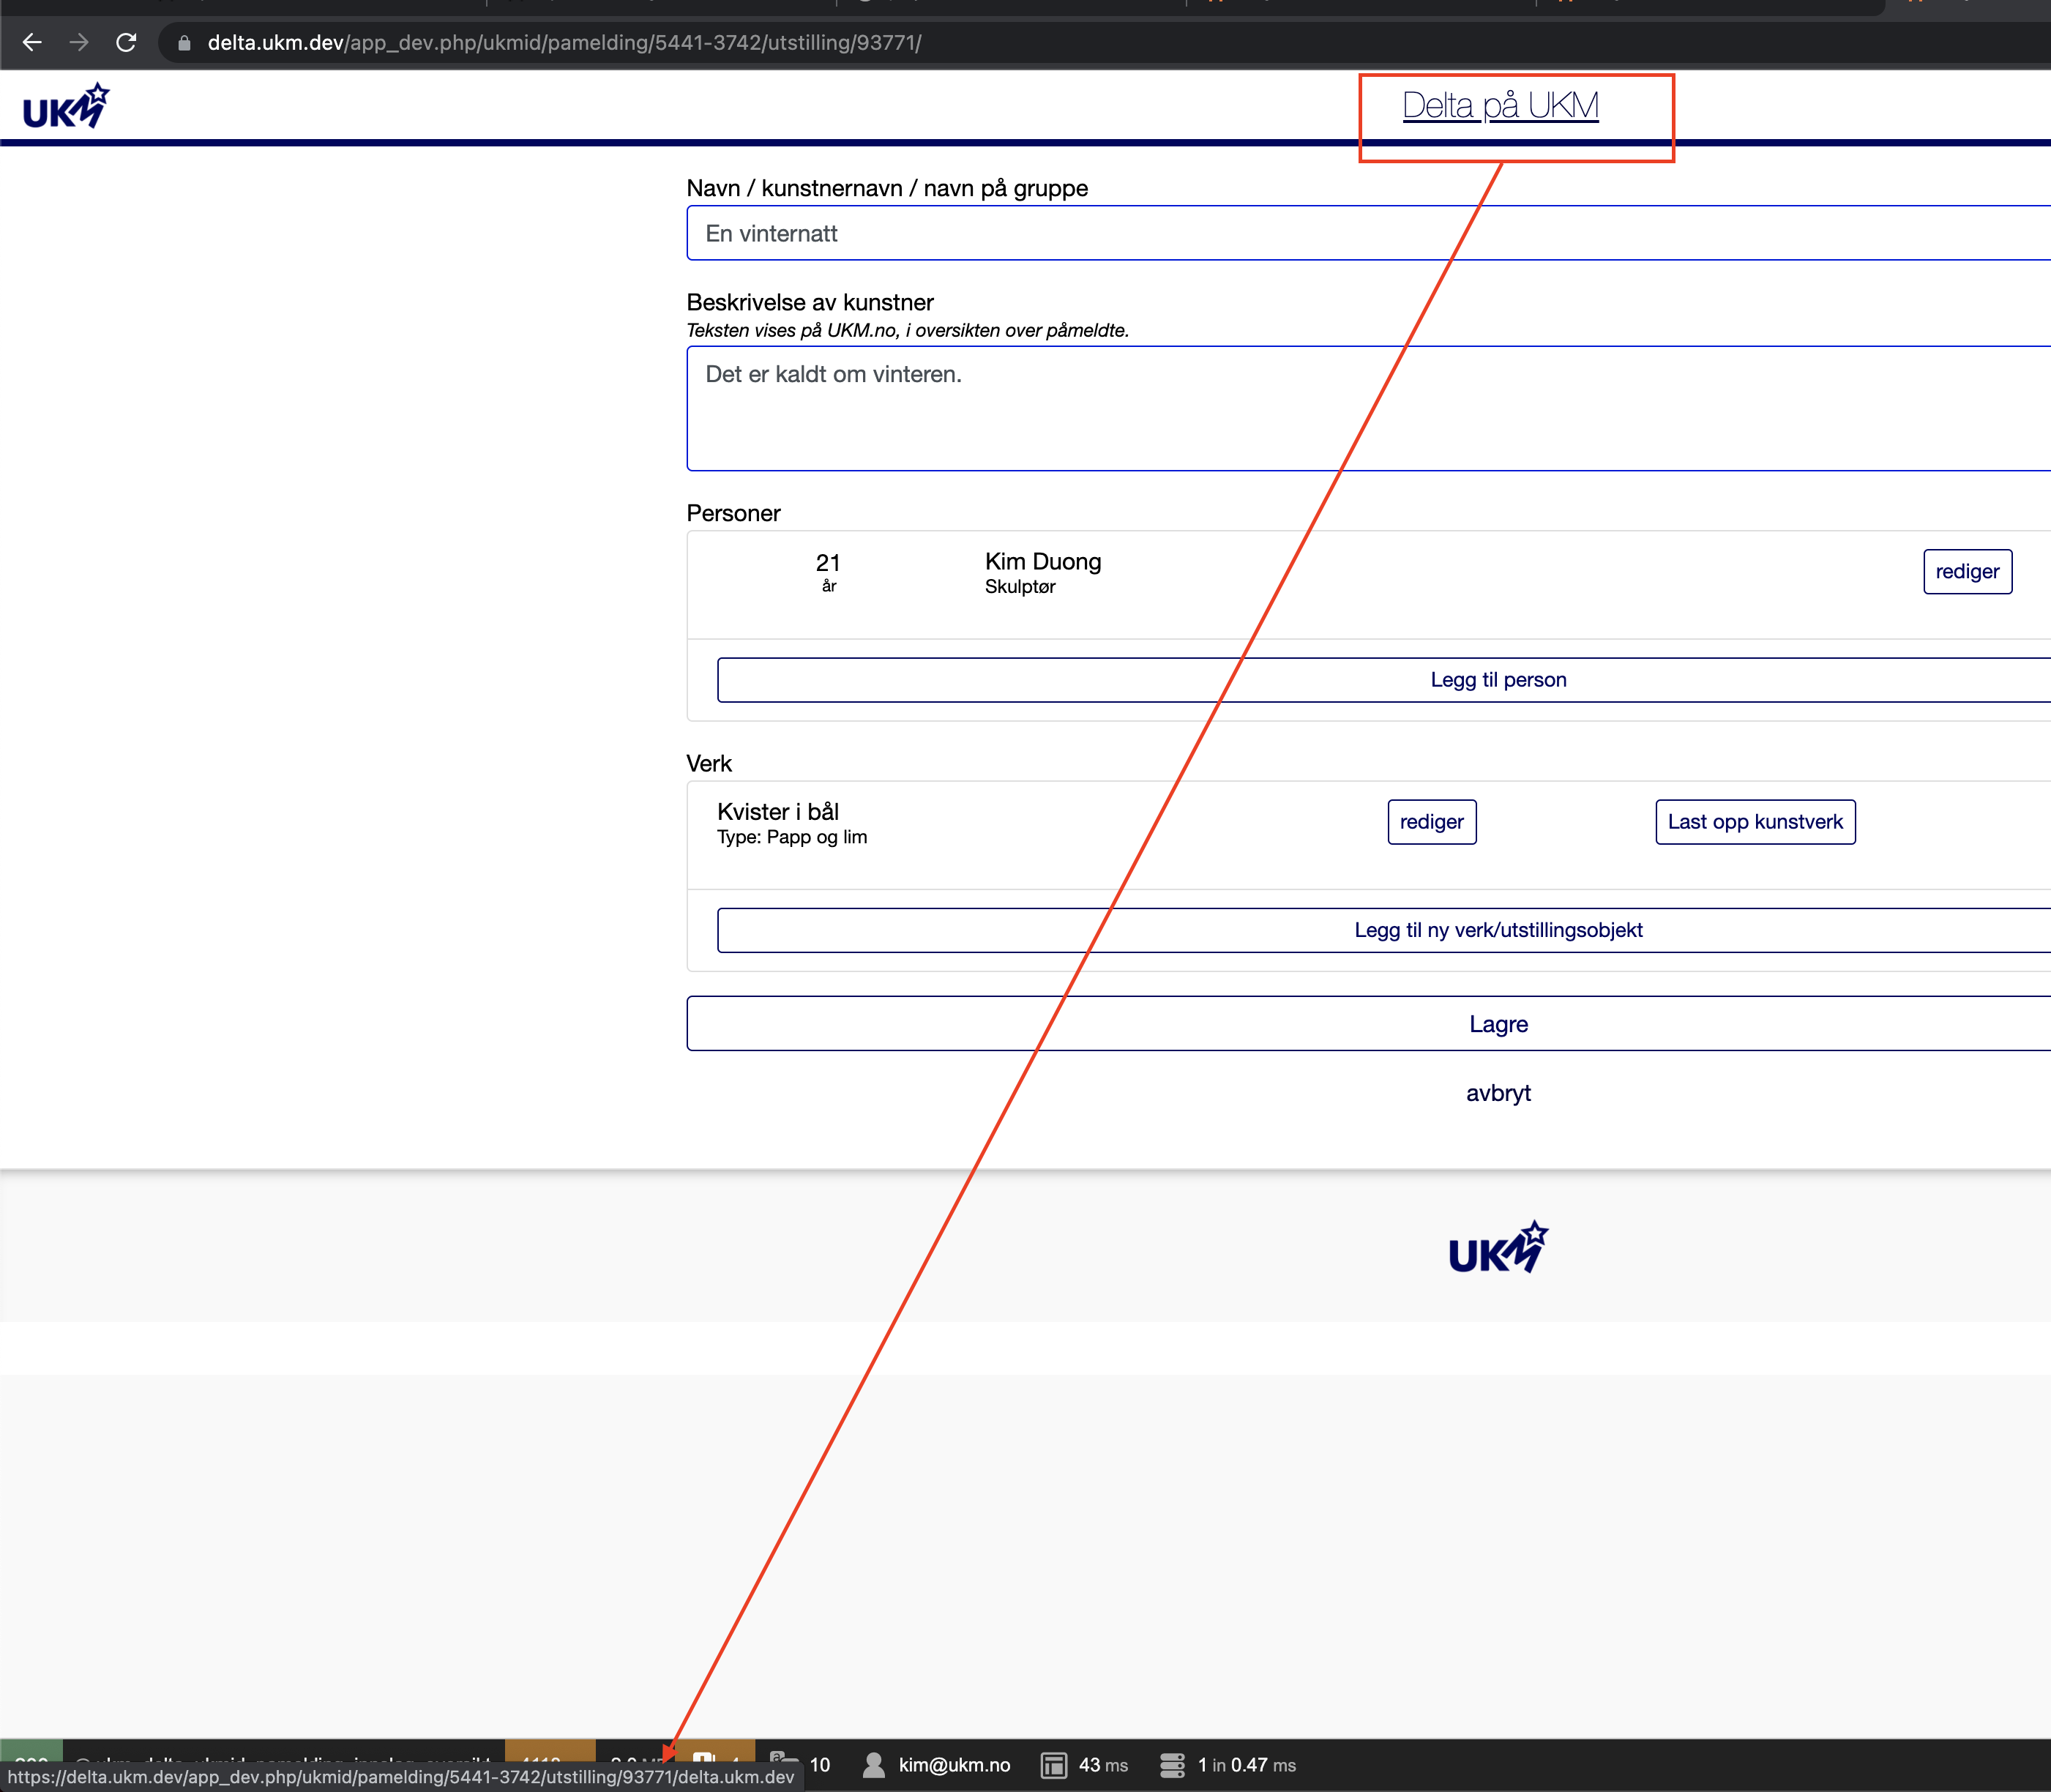Click the browser forward arrow
This screenshot has width=2051, height=1792.
pos(79,42)
